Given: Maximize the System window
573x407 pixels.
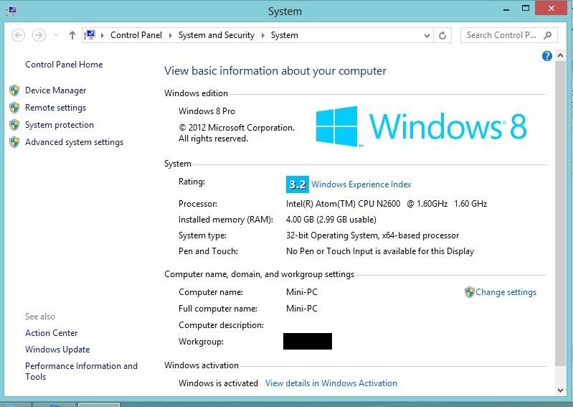Looking at the screenshot, I should [x=526, y=8].
